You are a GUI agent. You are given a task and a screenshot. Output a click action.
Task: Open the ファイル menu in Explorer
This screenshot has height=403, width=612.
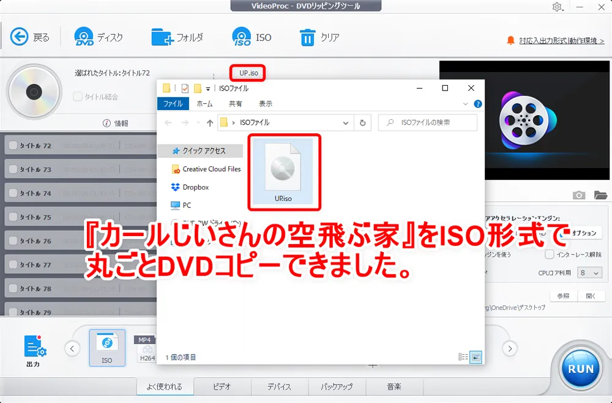173,104
